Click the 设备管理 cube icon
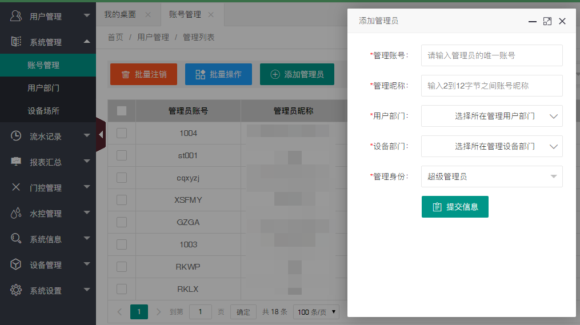580x325 pixels. pos(16,264)
